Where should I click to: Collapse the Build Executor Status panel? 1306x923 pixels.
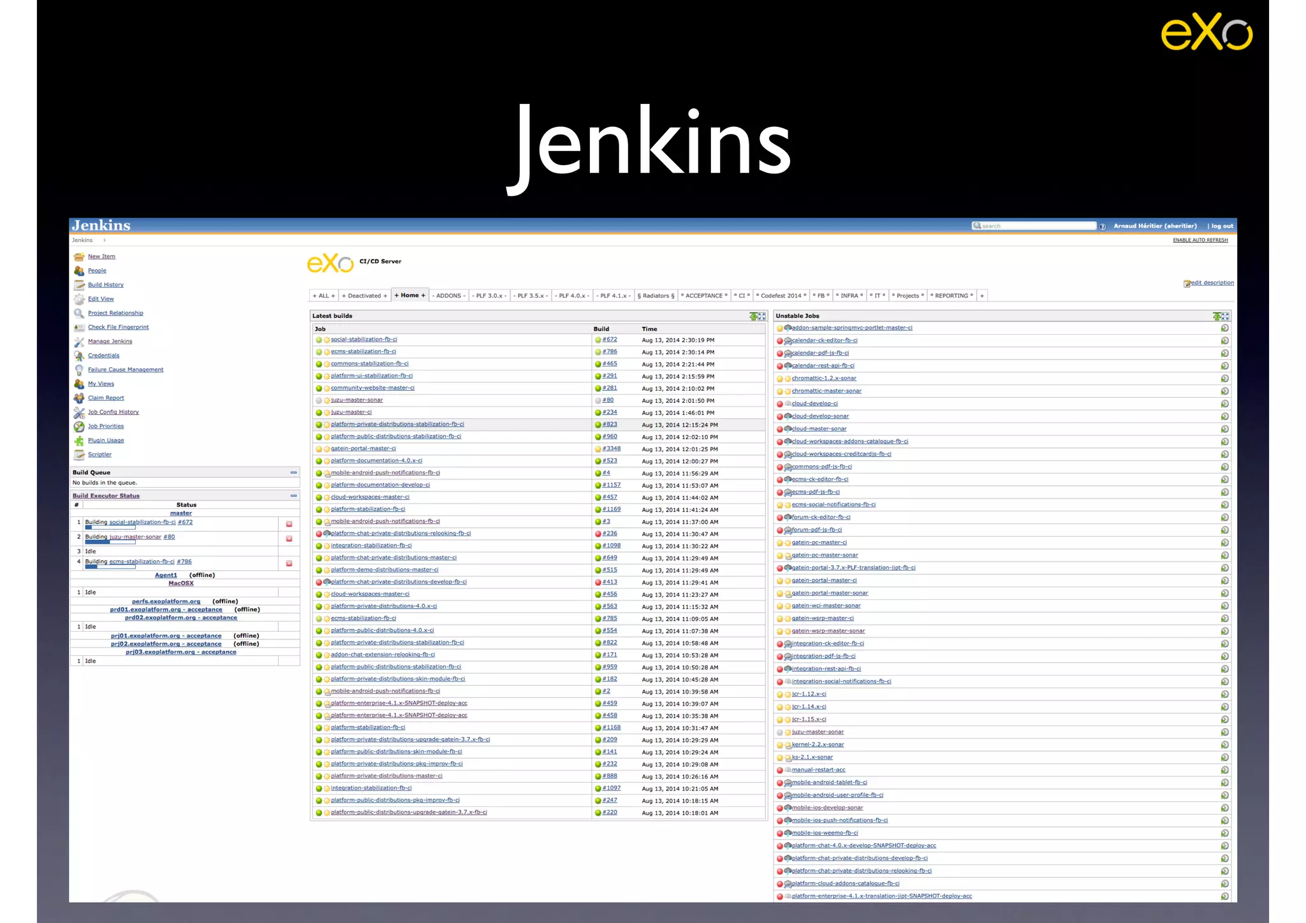293,495
